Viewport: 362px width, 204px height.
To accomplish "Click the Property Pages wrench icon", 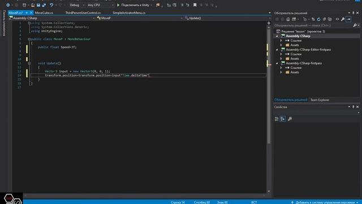I will [290, 119].
